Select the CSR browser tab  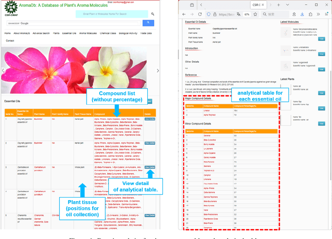(x=258, y=5)
